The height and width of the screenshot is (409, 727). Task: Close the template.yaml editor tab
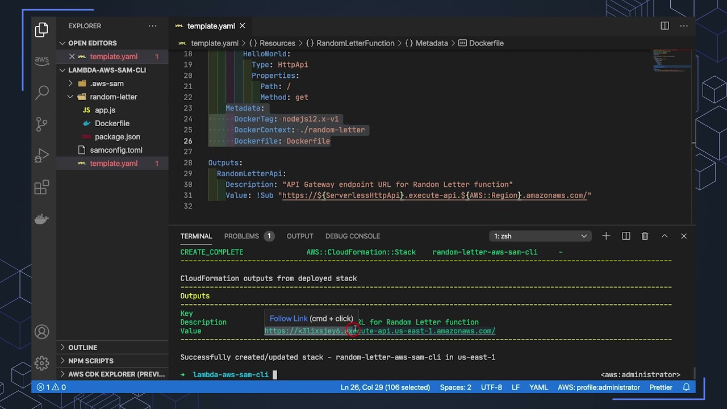pyautogui.click(x=242, y=26)
